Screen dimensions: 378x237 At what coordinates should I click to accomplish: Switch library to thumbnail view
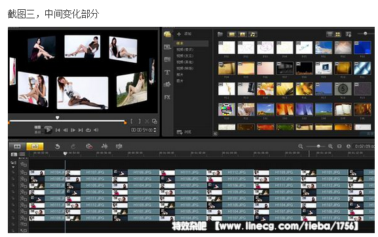[338, 35]
